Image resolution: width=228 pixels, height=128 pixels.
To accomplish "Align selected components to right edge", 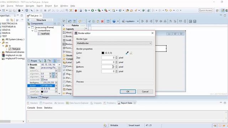I will 151,21.
